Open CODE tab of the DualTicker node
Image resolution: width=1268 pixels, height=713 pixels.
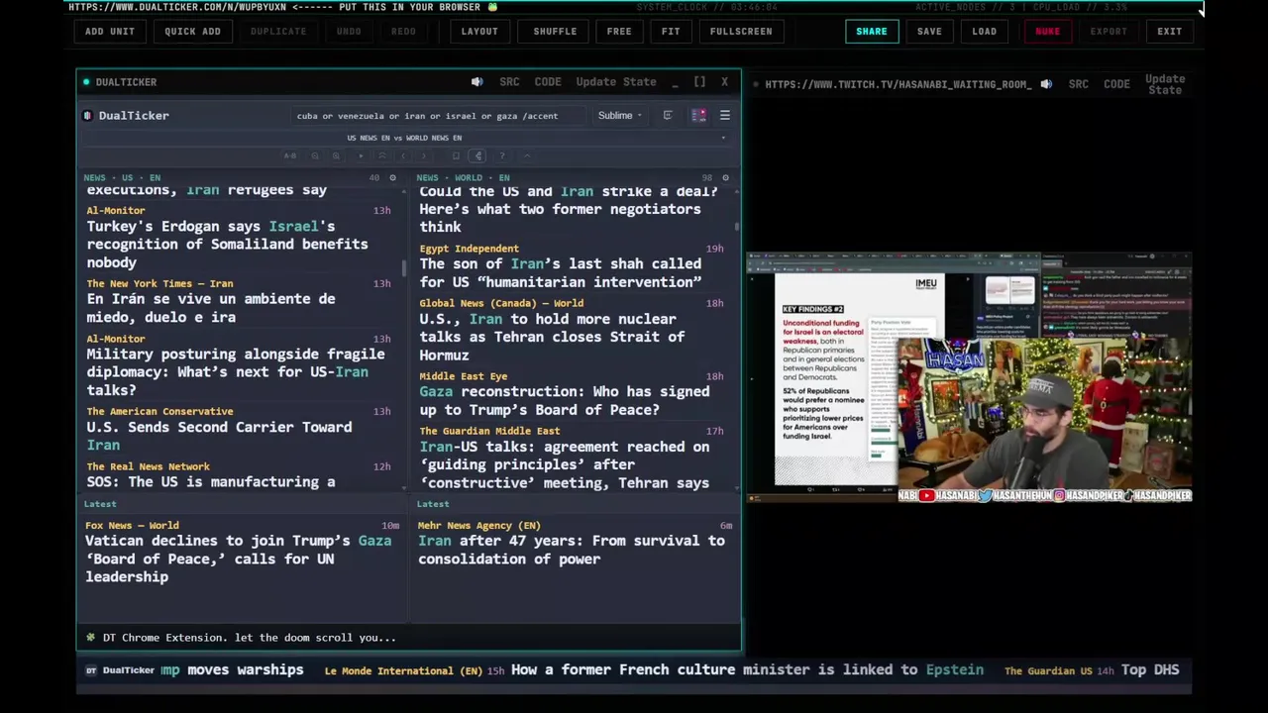(548, 82)
